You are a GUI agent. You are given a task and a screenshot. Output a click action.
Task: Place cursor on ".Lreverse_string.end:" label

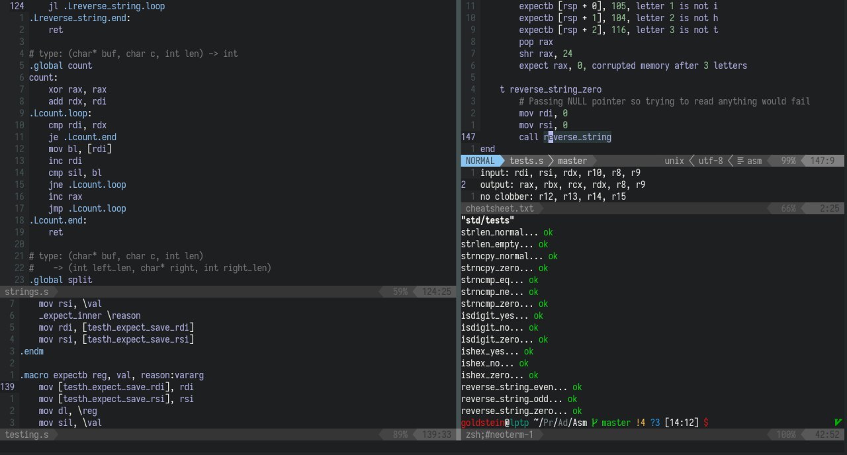click(80, 18)
